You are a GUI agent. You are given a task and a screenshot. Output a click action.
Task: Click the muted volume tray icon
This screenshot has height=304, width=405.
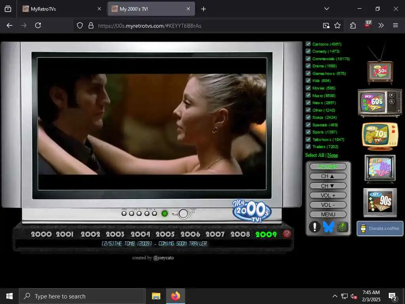point(354,296)
